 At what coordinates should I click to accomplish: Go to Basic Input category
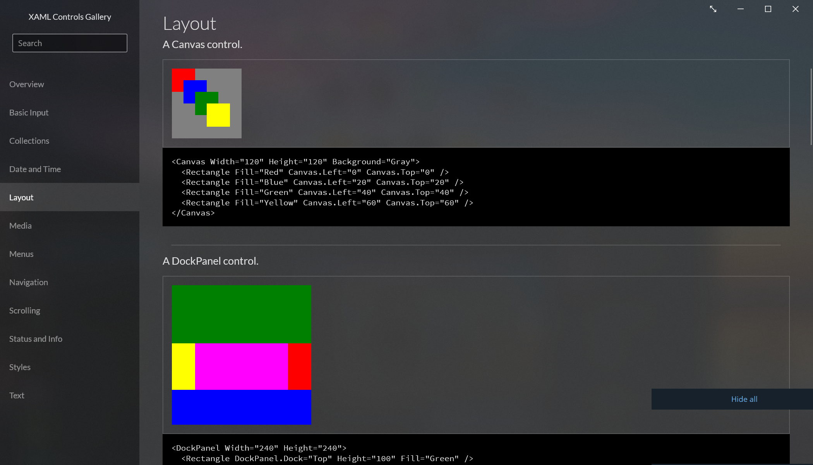pos(29,112)
